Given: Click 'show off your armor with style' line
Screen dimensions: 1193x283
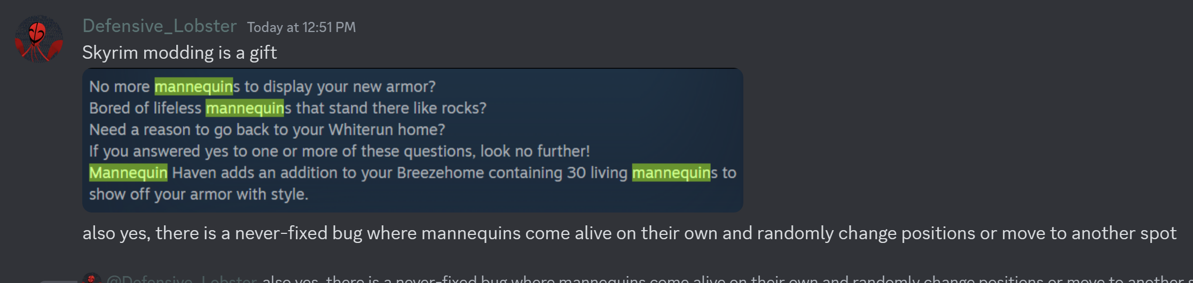Looking at the screenshot, I should coord(199,194).
